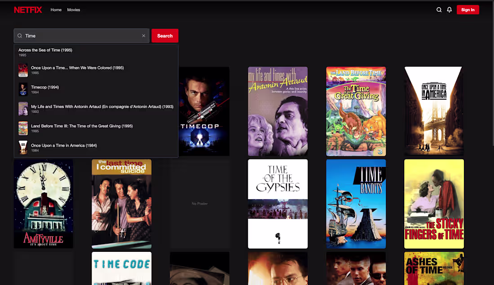The height and width of the screenshot is (285, 494).
Task: Open the Timecop movie poster
Action: pyautogui.click(x=204, y=111)
